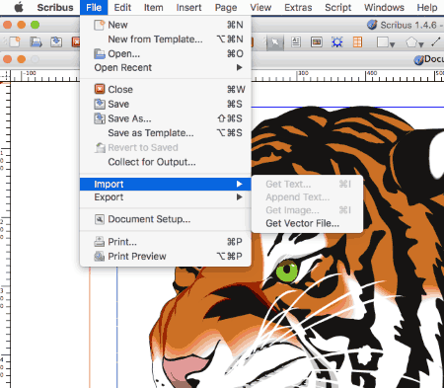Choose Save as Template... menu item
The height and width of the screenshot is (388, 444).
(x=166, y=133)
